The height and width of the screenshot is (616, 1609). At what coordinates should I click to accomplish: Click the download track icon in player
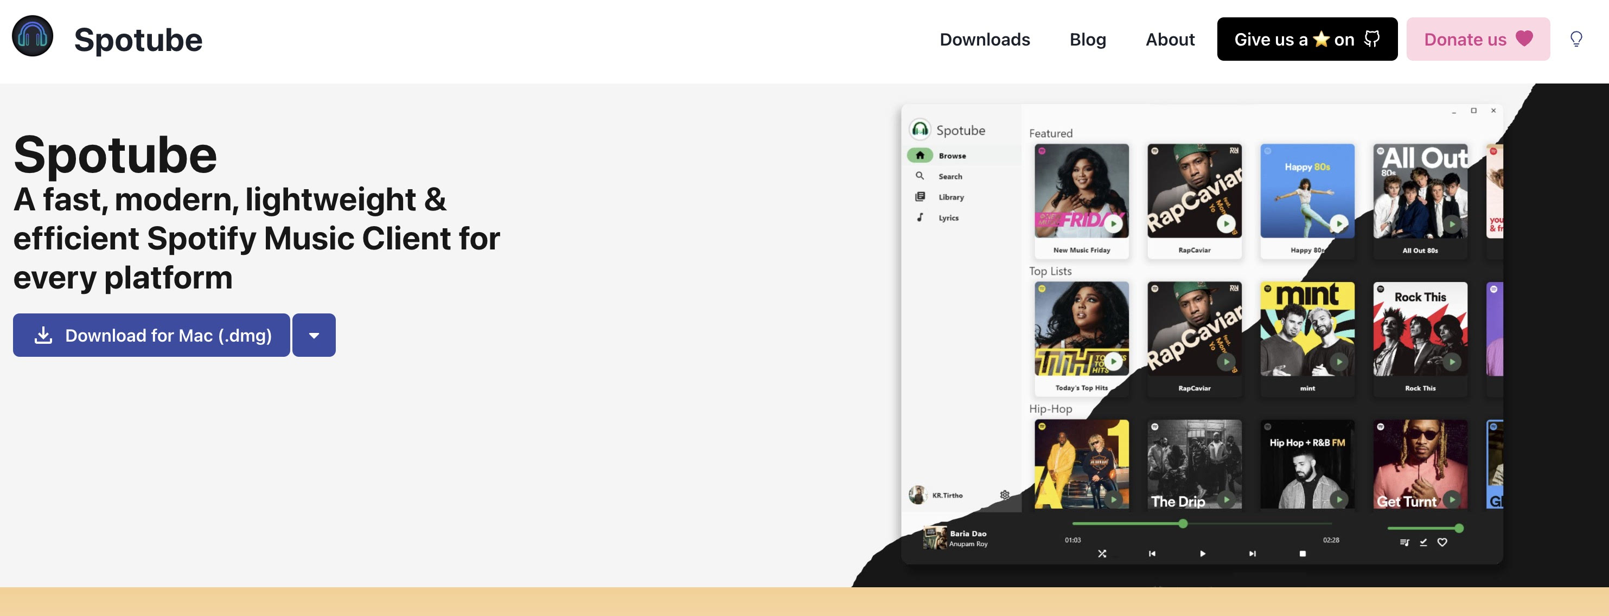(1423, 542)
